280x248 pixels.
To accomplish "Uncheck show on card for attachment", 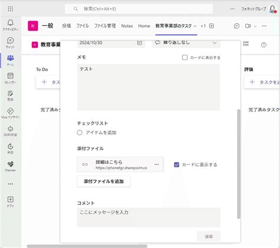I will pos(177,164).
